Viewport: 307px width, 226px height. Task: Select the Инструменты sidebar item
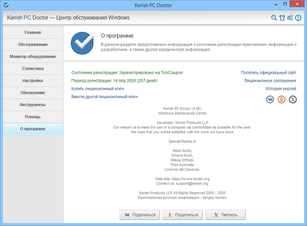(x=33, y=104)
